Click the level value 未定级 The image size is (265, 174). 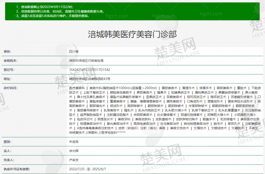(x=74, y=141)
